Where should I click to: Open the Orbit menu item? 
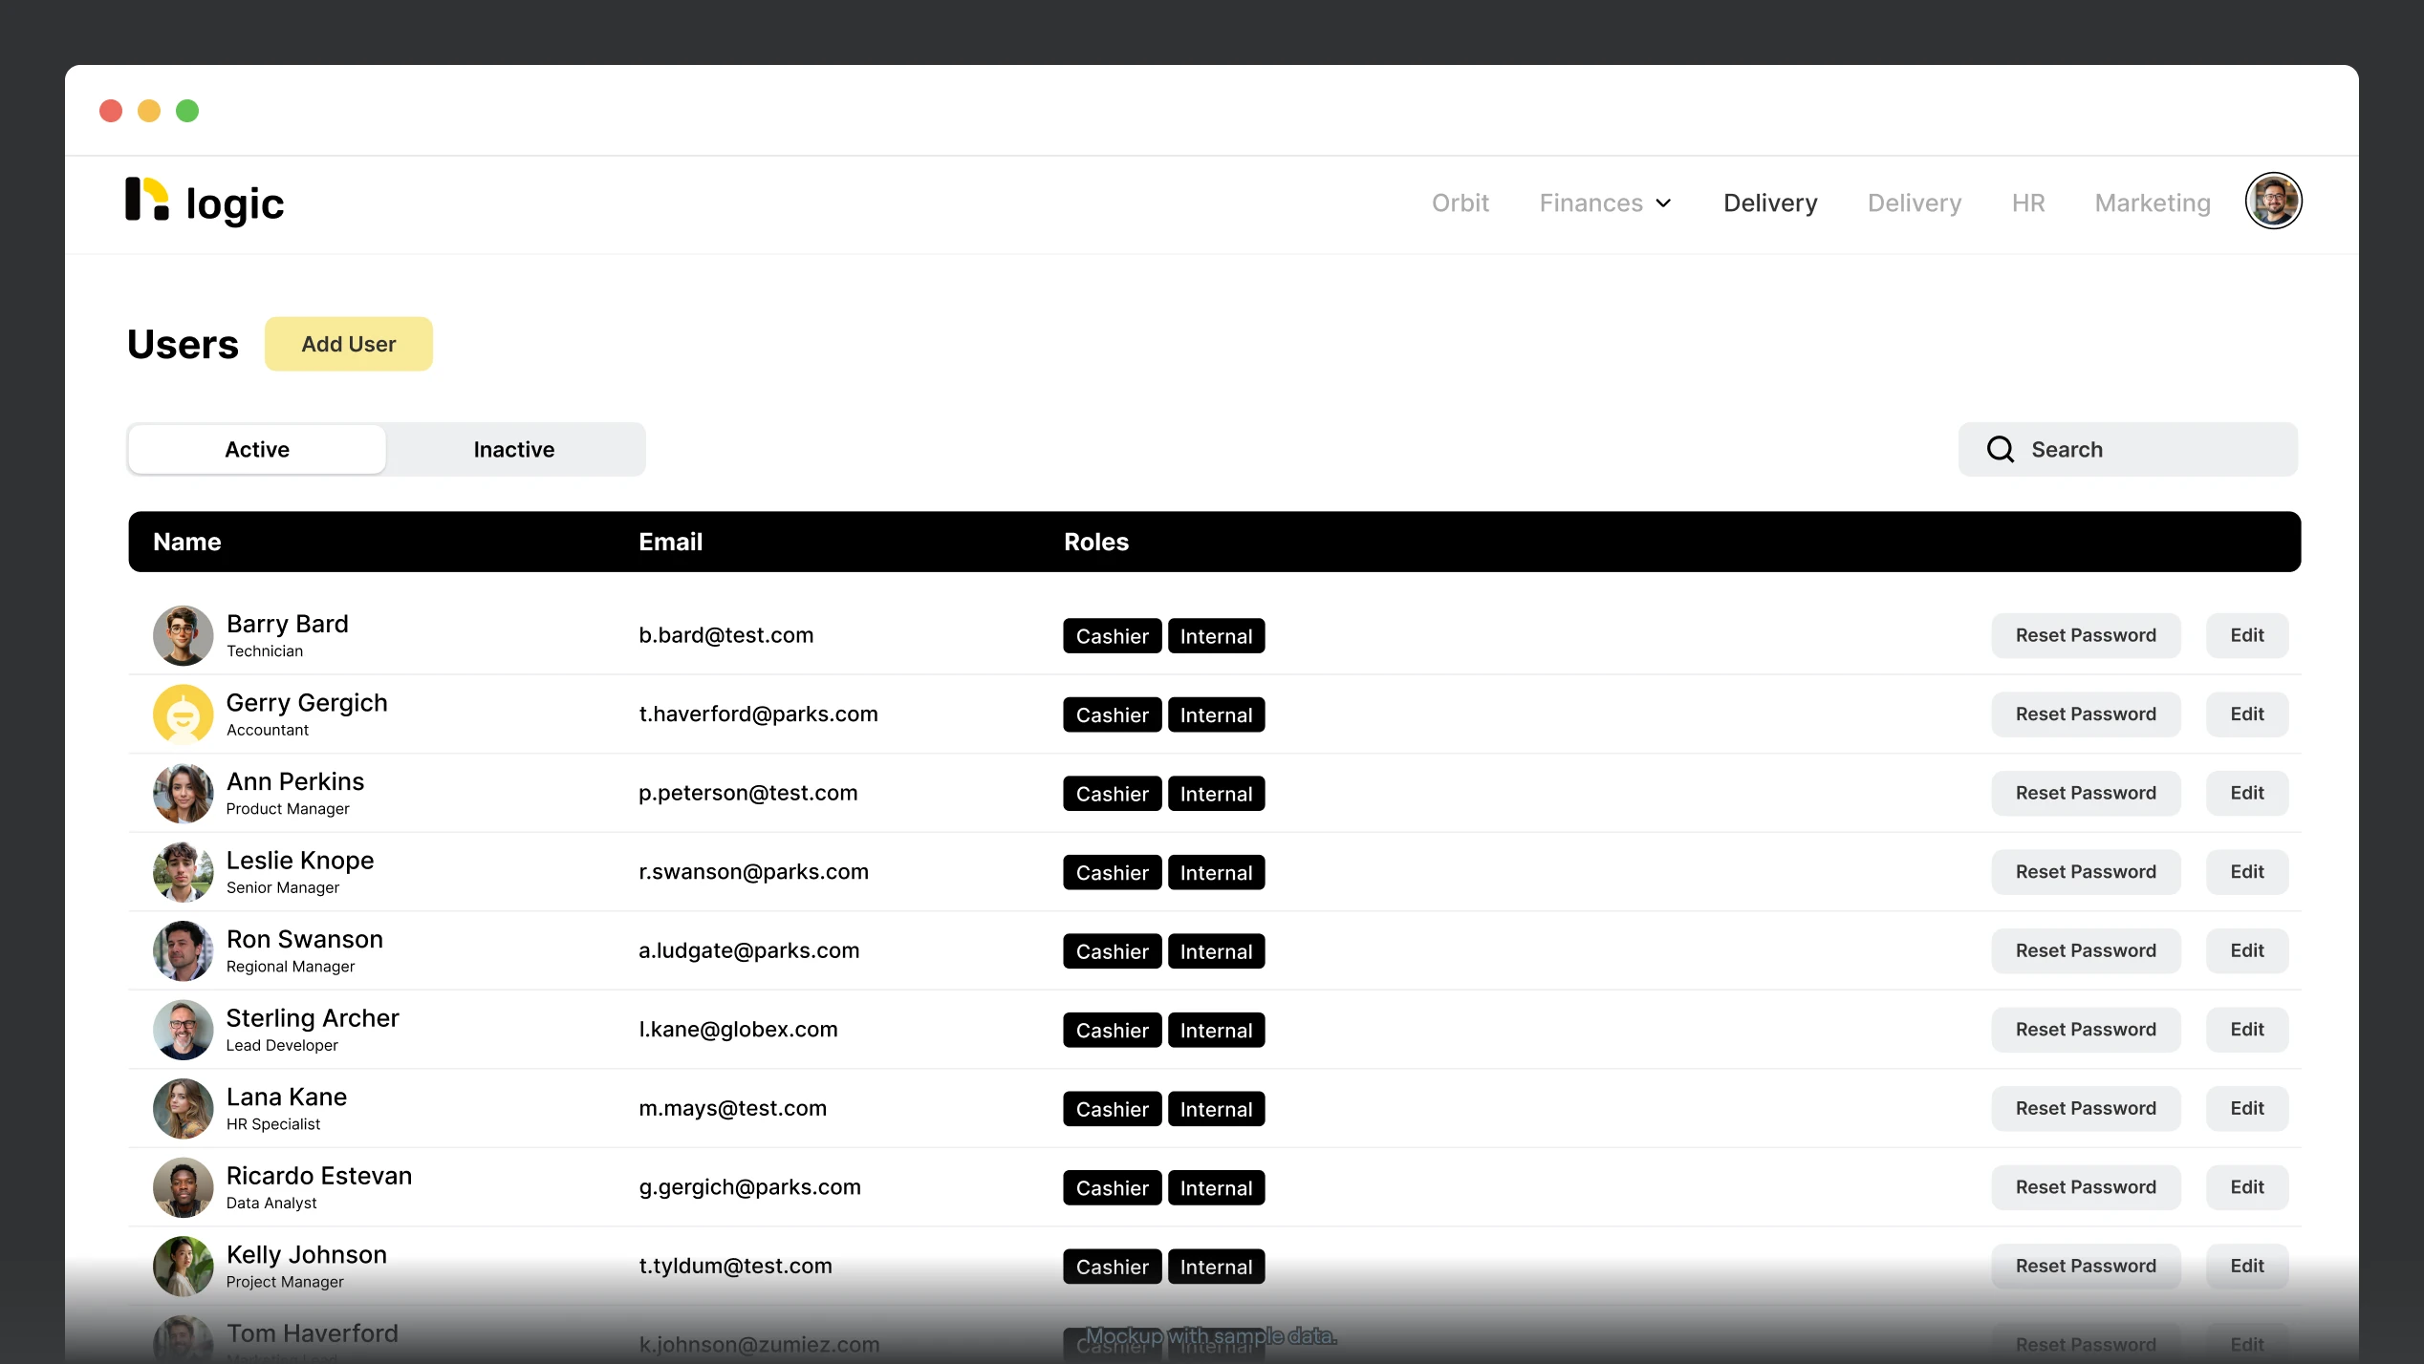1460,202
